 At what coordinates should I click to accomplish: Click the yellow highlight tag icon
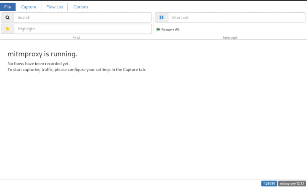pyautogui.click(x=7, y=29)
